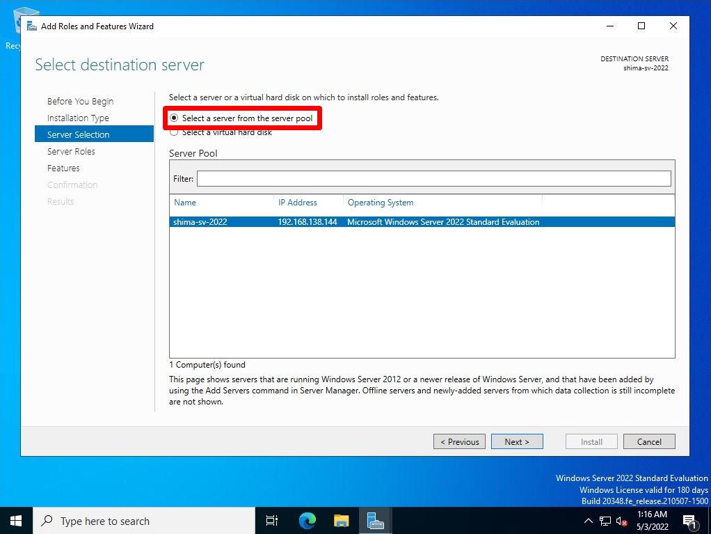711x534 pixels.
Task: Select a server from the server pool radio
Action: coord(174,118)
